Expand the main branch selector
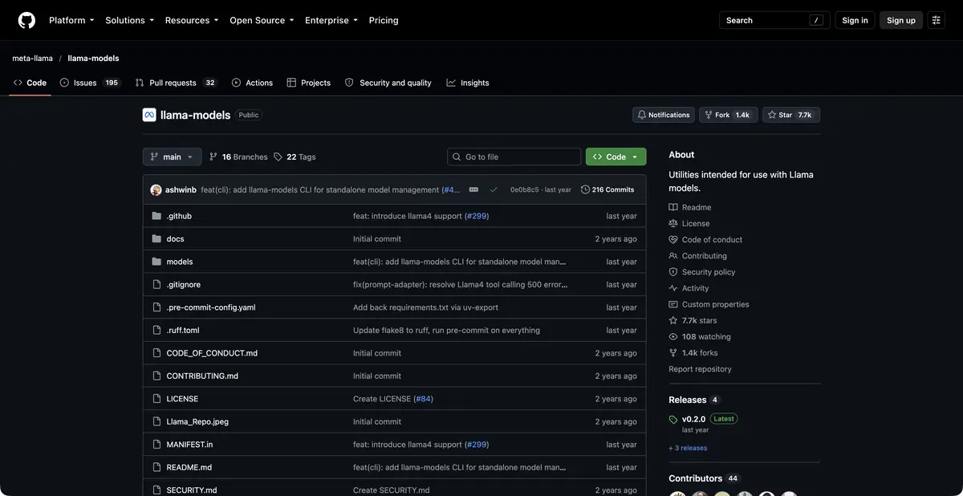The image size is (963, 496). tap(172, 157)
